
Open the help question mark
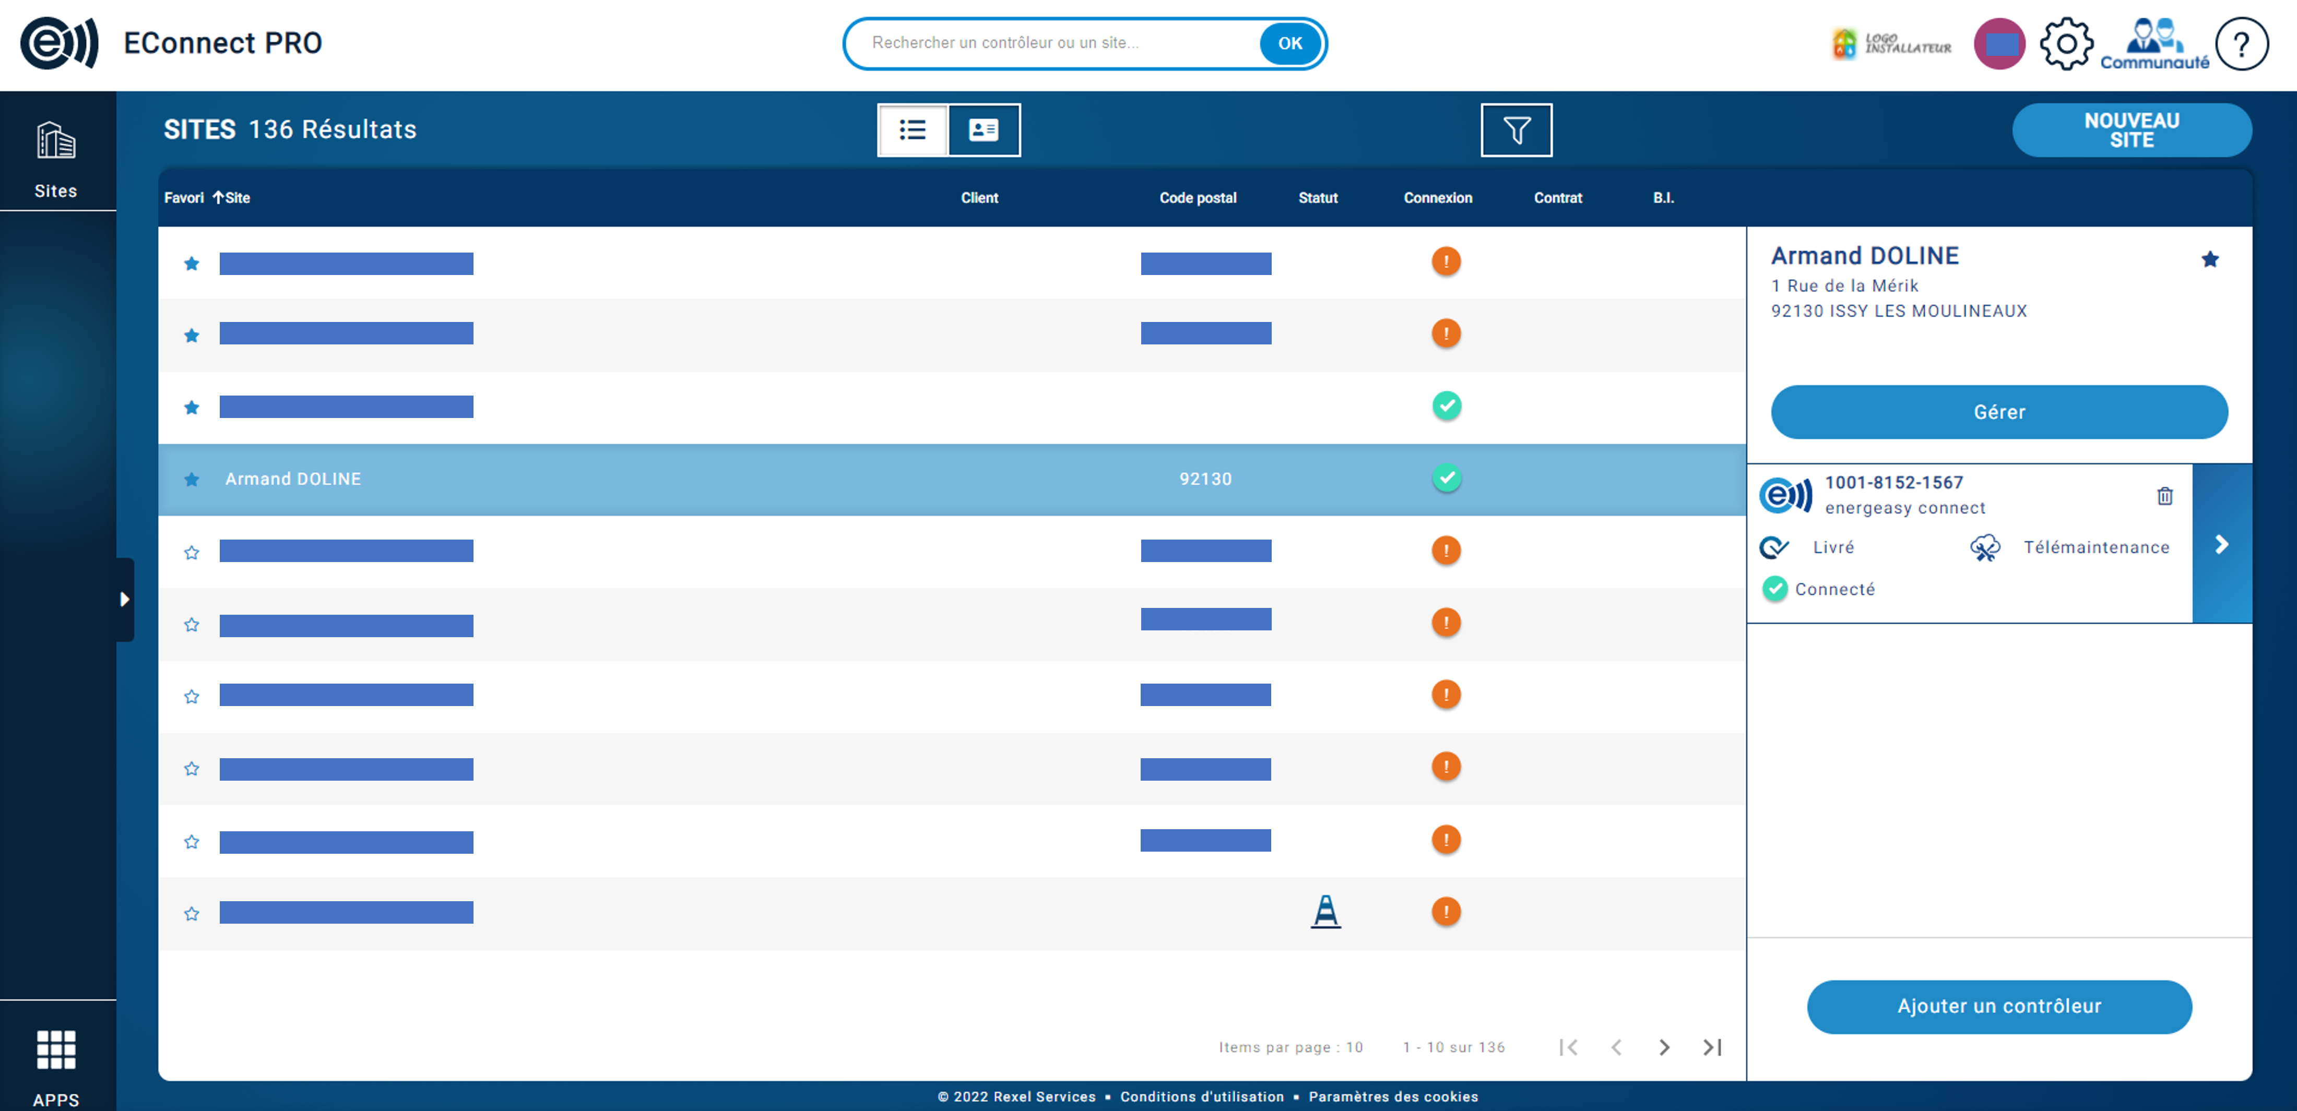click(x=2242, y=43)
